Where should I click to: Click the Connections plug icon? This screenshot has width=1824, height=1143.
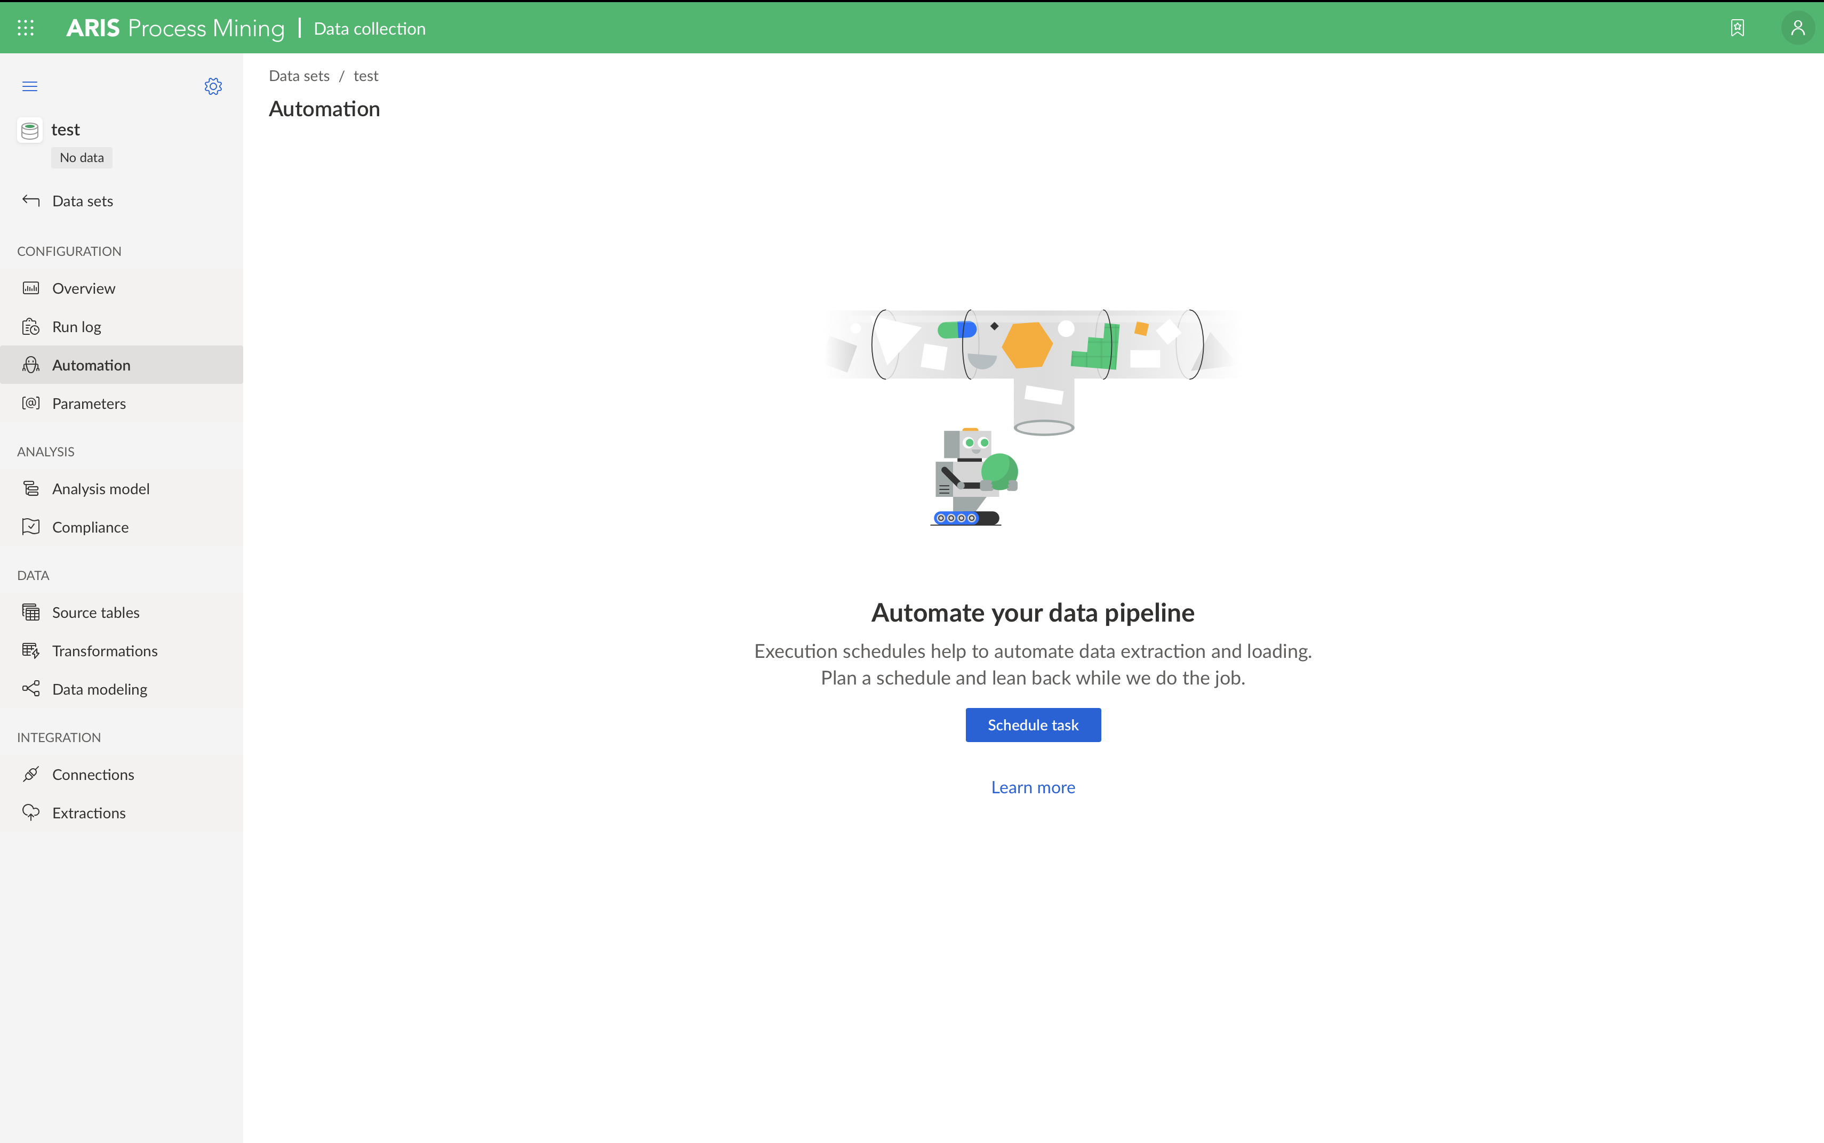coord(31,774)
